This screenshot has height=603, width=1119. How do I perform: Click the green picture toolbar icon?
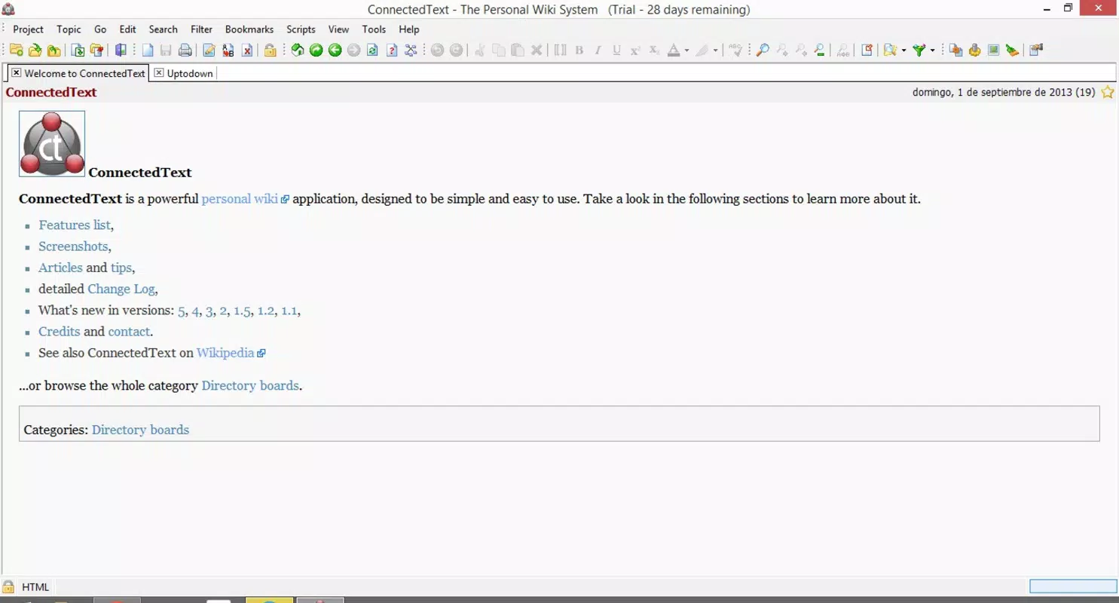[993, 51]
